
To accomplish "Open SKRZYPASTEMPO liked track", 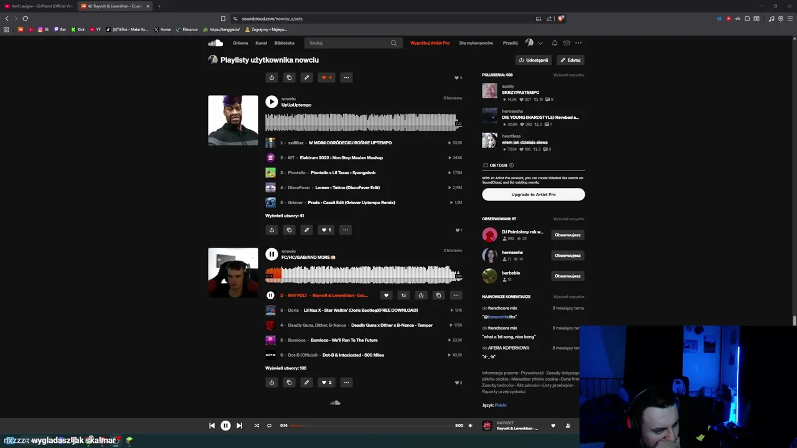I will [521, 92].
